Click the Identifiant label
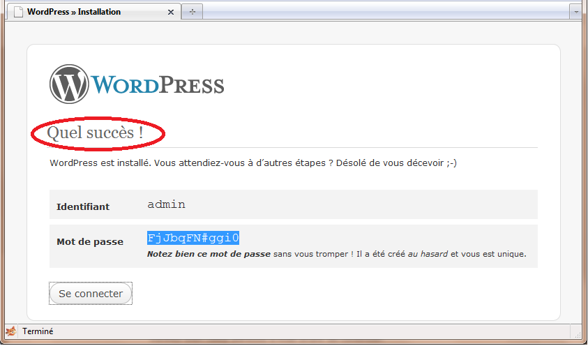Image resolution: width=588 pixels, height=346 pixels. 83,206
